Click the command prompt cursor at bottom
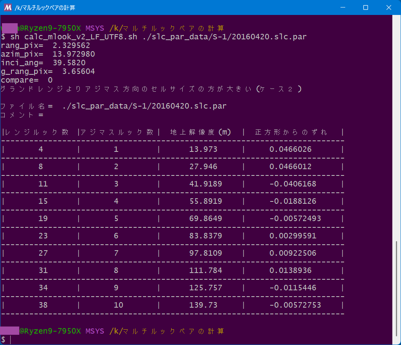Image resolution: width=401 pixels, height=345 pixels. point(11,340)
